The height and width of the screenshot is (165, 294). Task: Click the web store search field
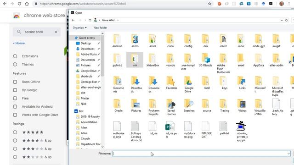pos(37,32)
